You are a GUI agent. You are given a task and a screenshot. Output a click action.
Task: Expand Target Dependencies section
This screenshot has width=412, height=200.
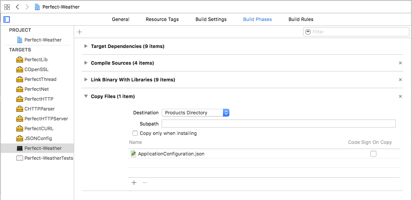click(86, 46)
